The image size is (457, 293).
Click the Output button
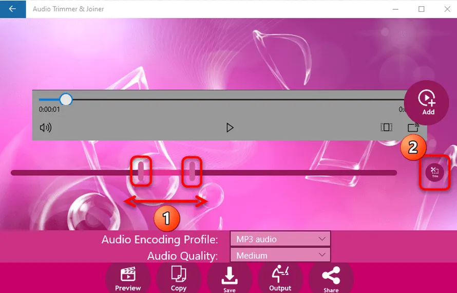pyautogui.click(x=280, y=279)
